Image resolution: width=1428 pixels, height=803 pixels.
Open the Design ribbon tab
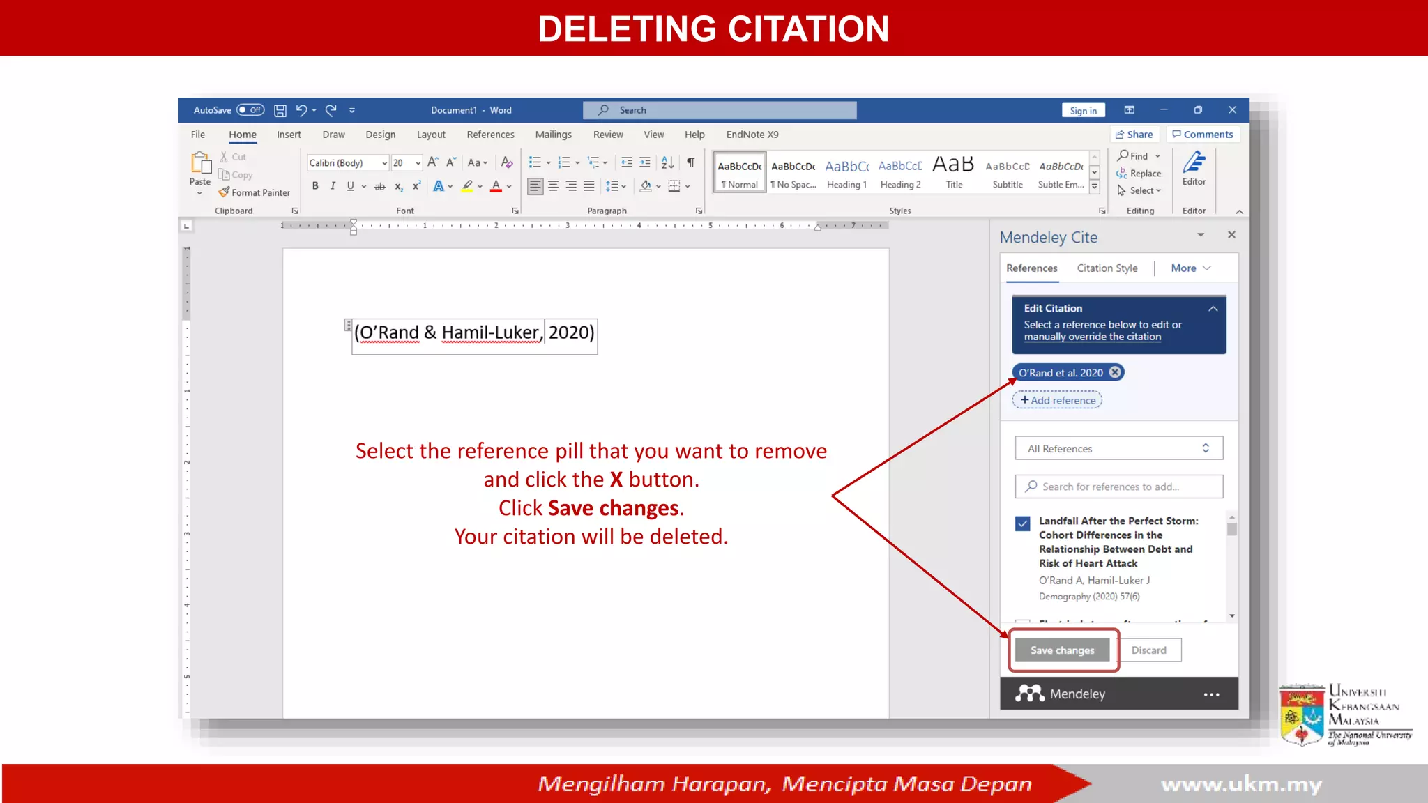click(380, 135)
